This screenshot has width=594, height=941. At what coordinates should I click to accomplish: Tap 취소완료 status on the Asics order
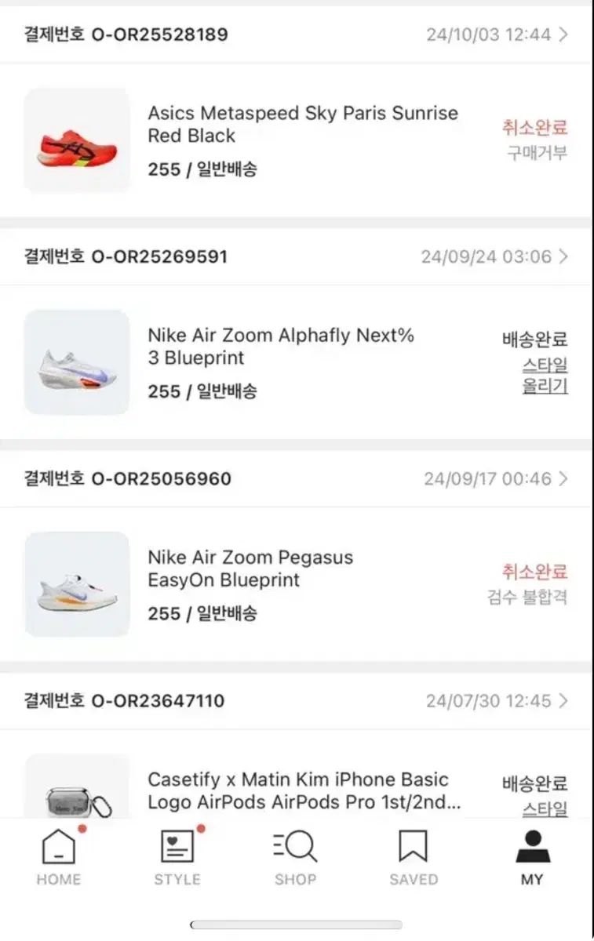click(534, 127)
